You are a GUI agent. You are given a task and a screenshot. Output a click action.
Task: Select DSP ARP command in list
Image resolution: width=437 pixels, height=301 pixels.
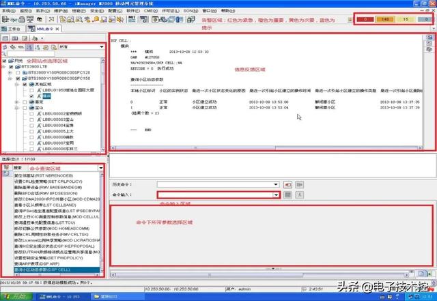pyautogui.click(x=37, y=263)
